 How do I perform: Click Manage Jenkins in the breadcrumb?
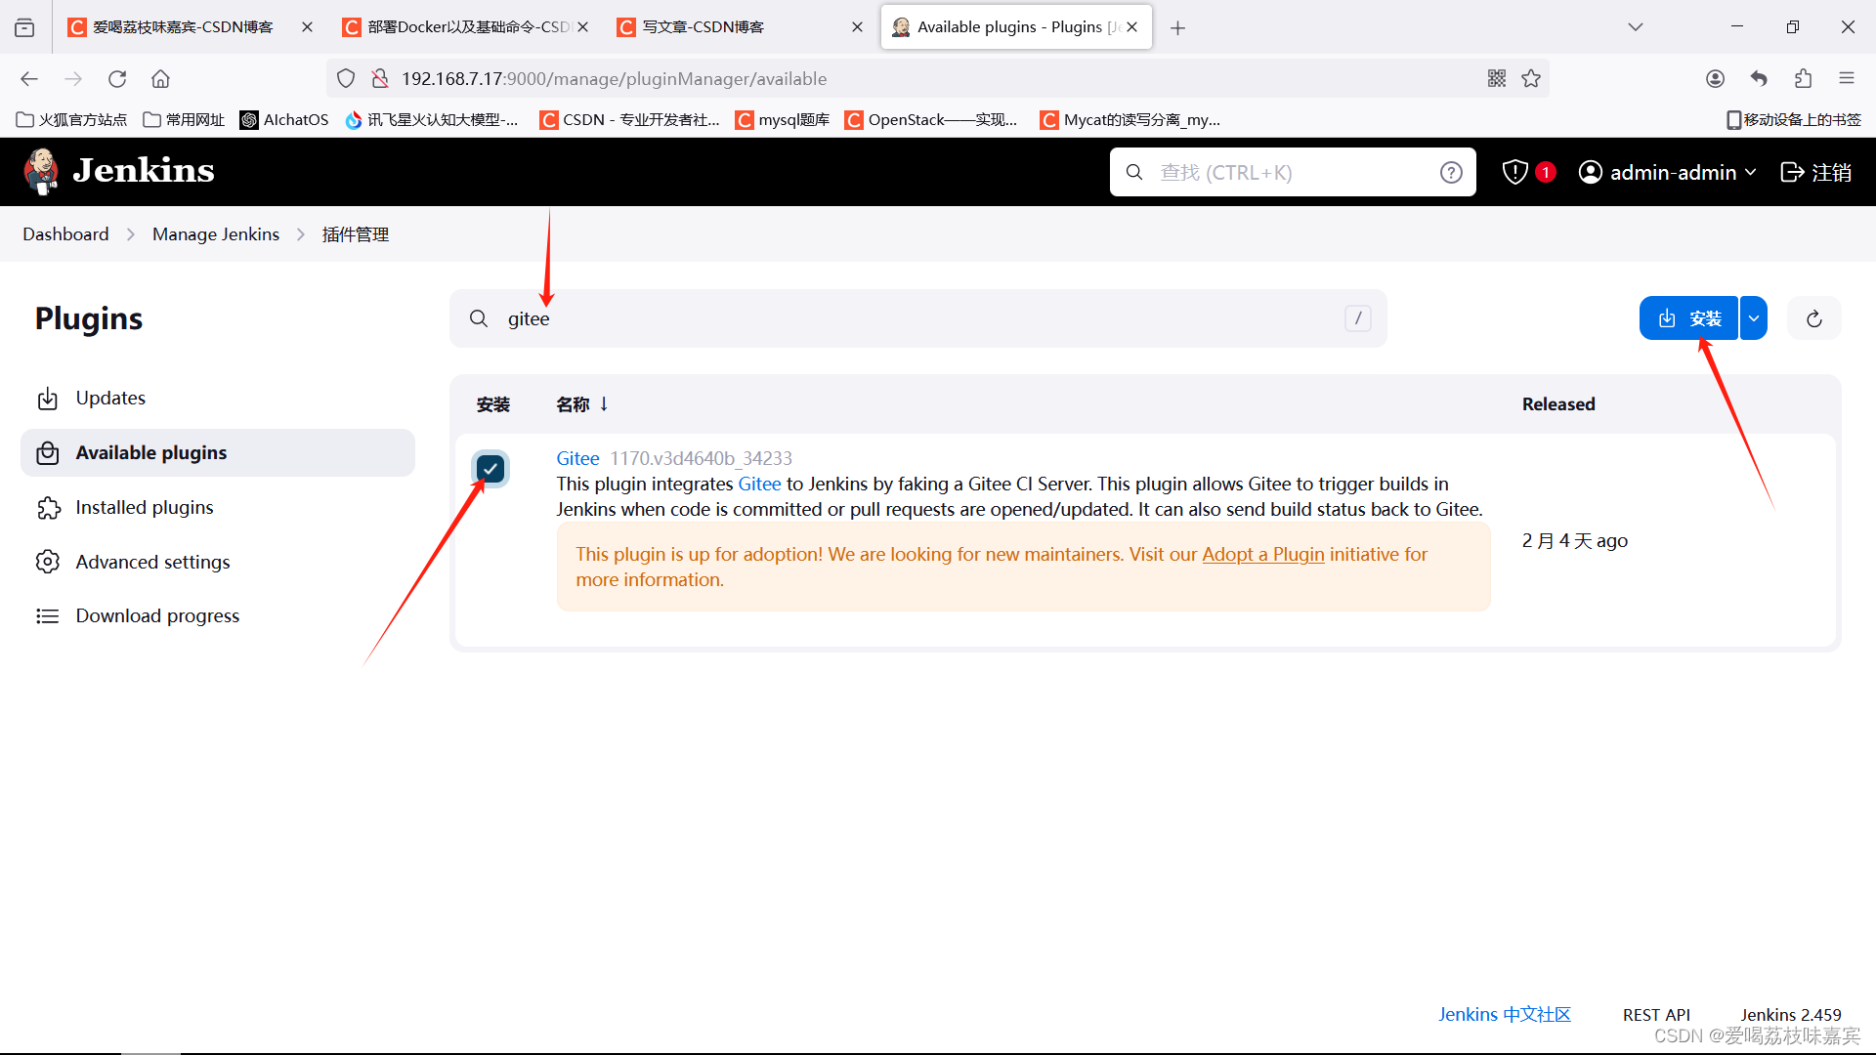(216, 234)
